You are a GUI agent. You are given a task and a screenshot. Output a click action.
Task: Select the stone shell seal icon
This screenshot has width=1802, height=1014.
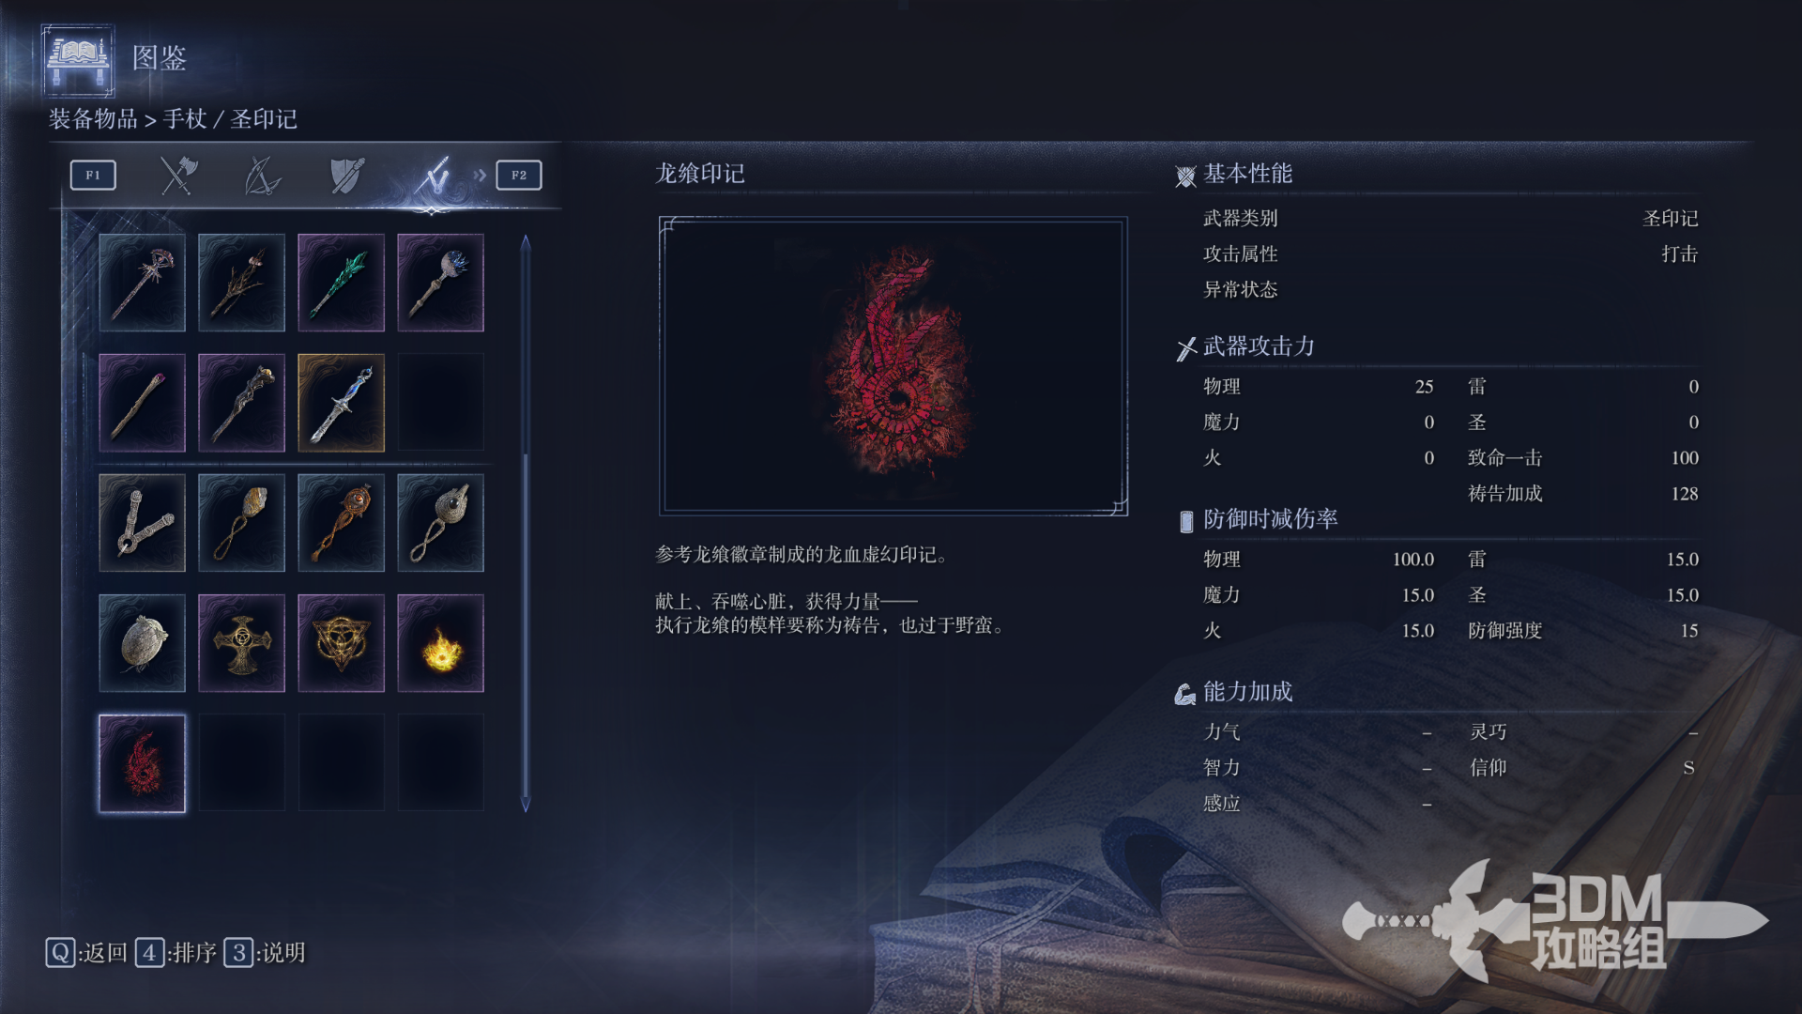point(142,643)
